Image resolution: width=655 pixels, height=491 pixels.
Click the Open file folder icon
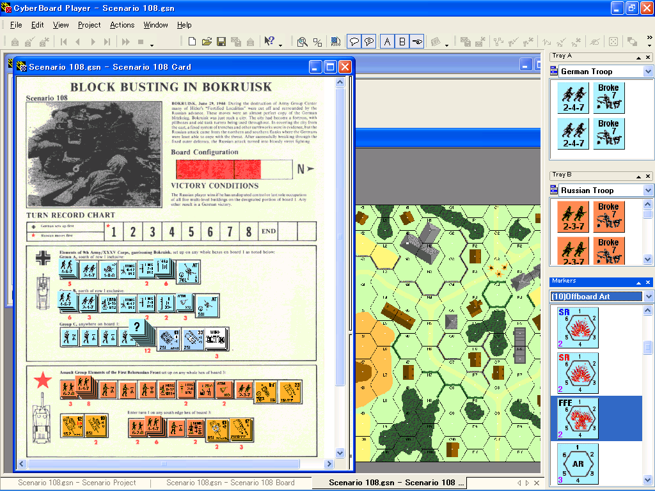(207, 42)
